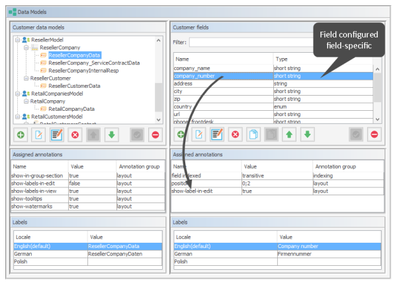Select show-watermarks annotation row
This screenshot has height=285, width=397.
[88, 206]
